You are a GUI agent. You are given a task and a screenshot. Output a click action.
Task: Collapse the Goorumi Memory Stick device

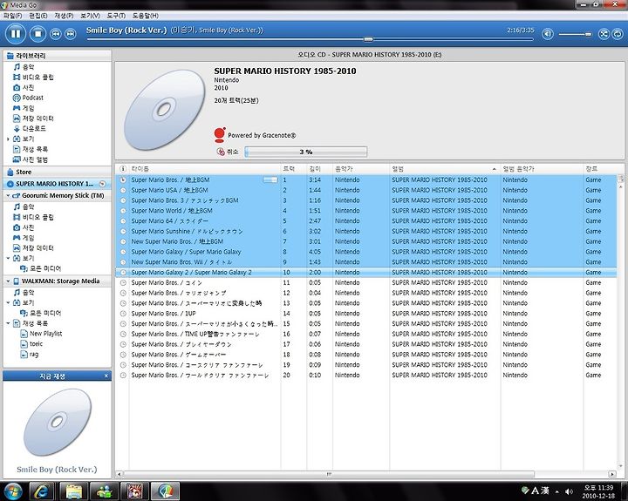pos(8,196)
